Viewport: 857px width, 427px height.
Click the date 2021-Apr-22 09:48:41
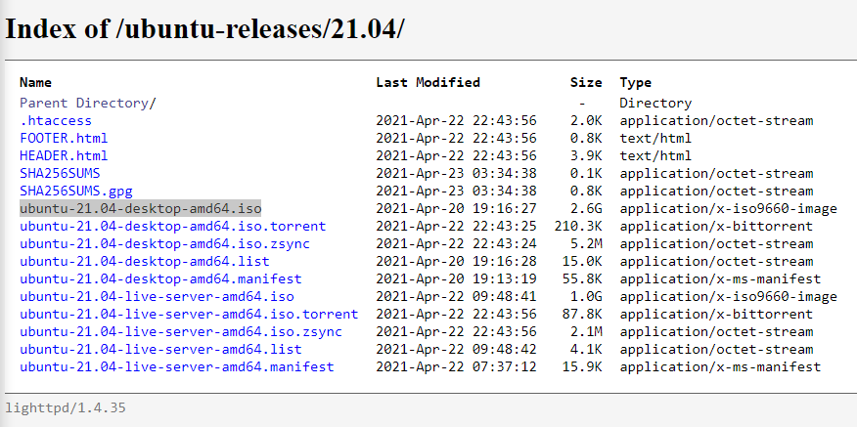(x=456, y=296)
